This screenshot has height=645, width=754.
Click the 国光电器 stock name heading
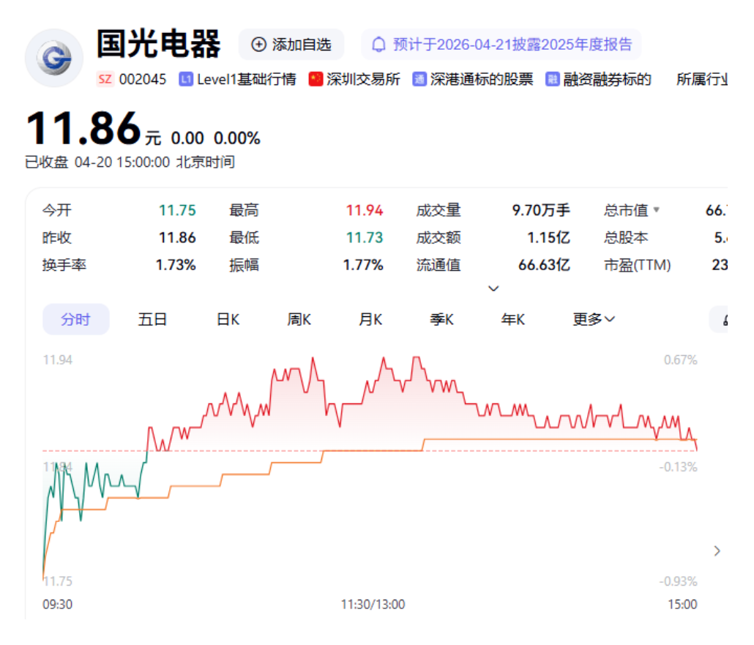(159, 44)
